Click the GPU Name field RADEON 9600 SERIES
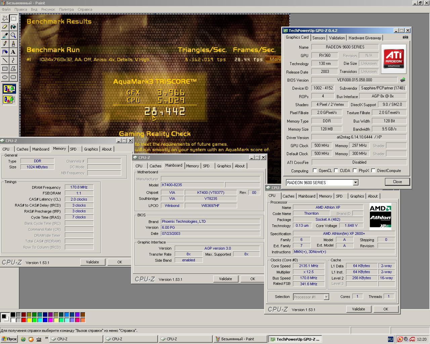 (x=345, y=47)
